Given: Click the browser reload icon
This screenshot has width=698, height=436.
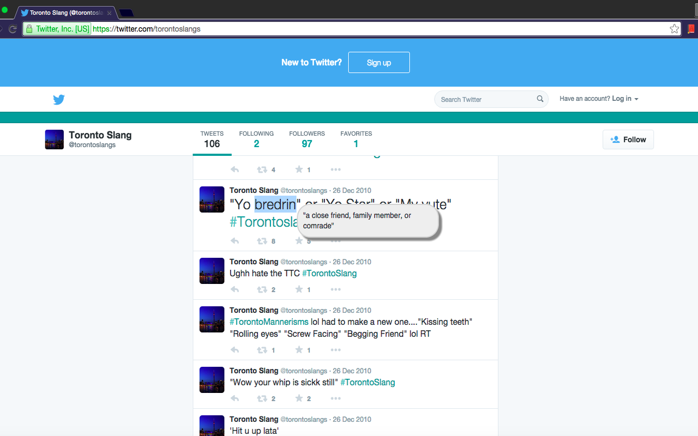Looking at the screenshot, I should point(13,29).
